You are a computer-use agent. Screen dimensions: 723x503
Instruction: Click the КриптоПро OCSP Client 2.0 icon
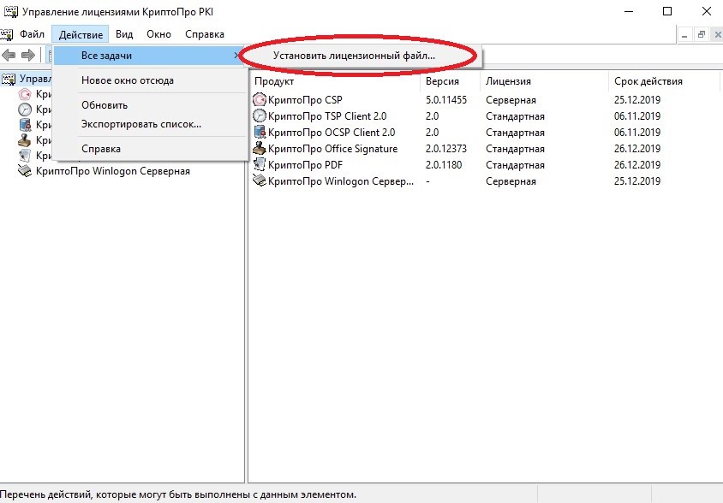(x=260, y=133)
